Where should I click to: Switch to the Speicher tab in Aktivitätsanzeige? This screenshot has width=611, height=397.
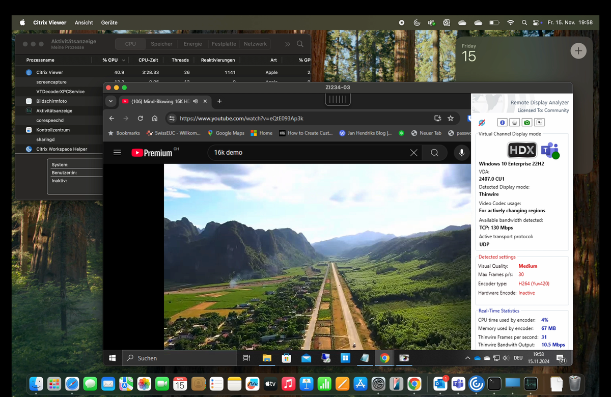161,44
